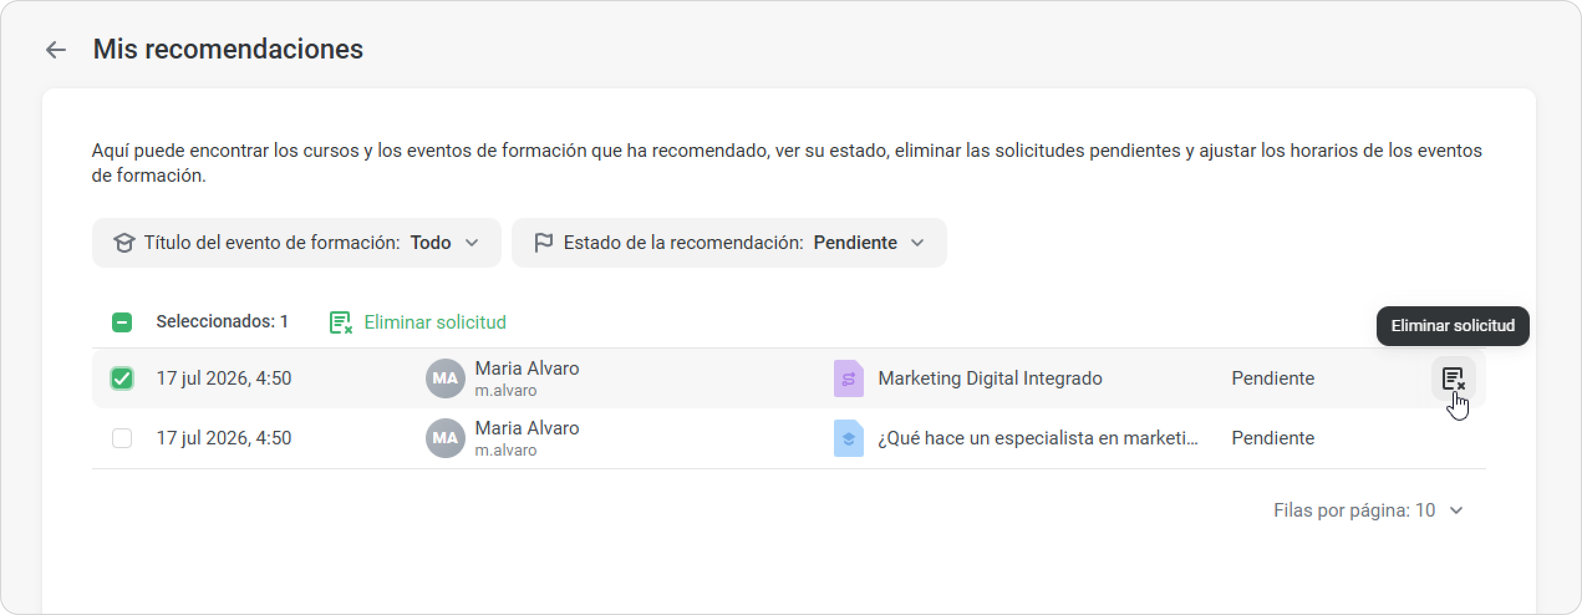The image size is (1582, 615).
Task: Click the graduation cap icon in the training event filter
Action: (124, 243)
